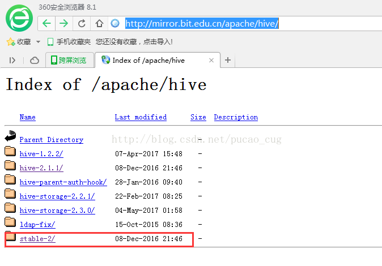Click the Index of /apache/hive heading
Screen dimensions: 382x266
coord(106,84)
